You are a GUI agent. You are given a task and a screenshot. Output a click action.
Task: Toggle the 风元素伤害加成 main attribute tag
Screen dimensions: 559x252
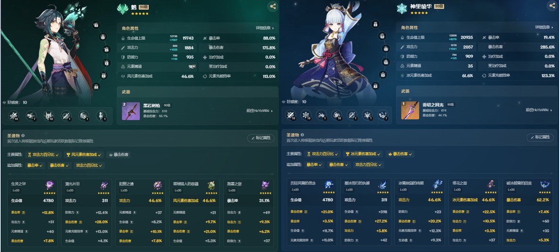[84, 155]
